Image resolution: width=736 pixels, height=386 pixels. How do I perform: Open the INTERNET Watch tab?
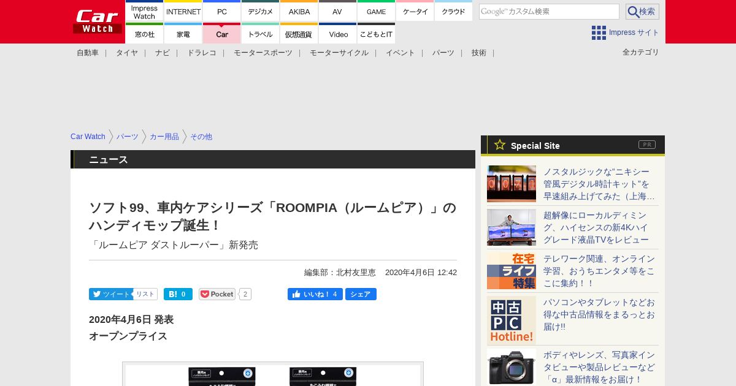(183, 11)
